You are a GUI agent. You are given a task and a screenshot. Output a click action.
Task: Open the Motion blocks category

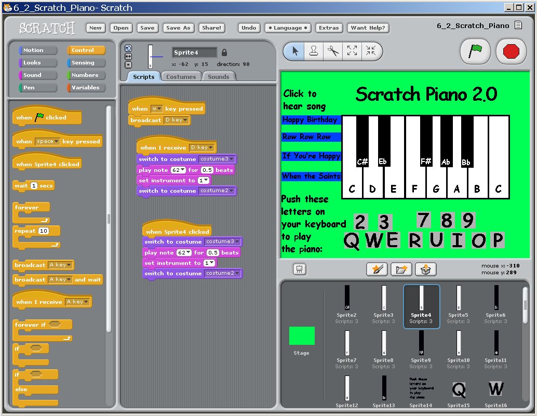[38, 50]
